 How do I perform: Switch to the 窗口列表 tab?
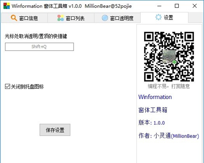(x=71, y=18)
